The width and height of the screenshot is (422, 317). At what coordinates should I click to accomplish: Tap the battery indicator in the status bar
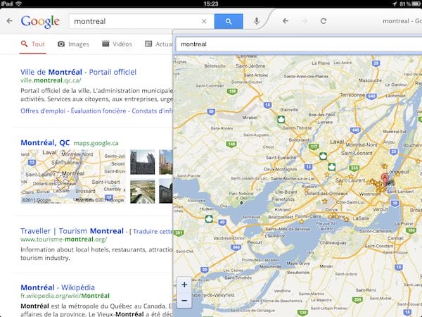417,4
